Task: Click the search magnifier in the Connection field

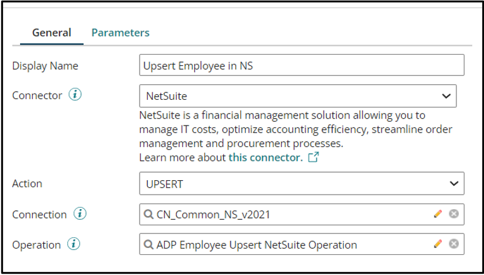Action: click(x=149, y=215)
